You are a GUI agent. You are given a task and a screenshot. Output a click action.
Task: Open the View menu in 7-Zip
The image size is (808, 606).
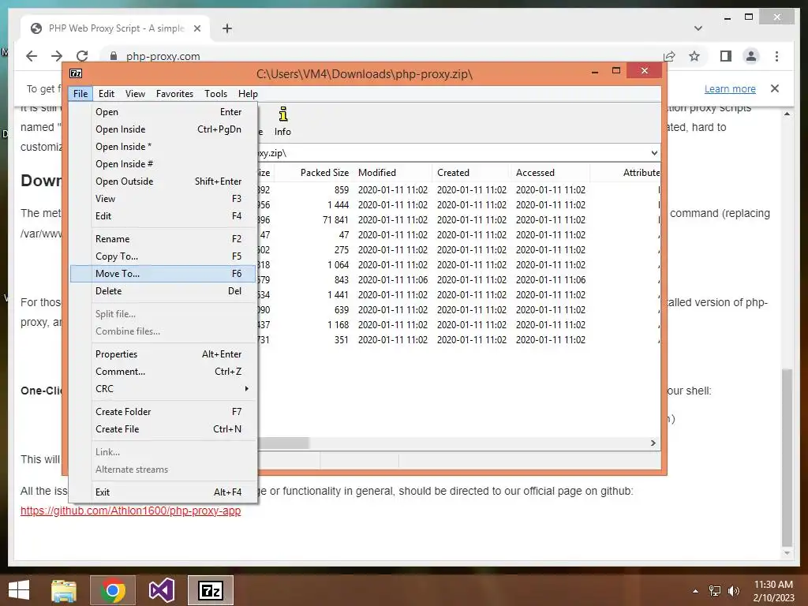click(135, 94)
